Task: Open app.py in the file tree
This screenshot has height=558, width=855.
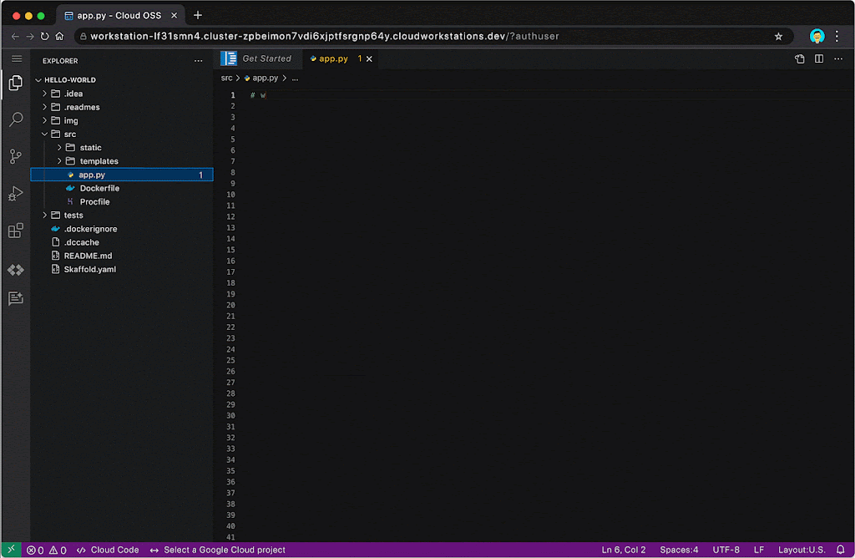Action: click(122, 175)
